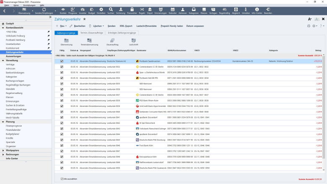Image resolution: width=327 pixels, height=184 pixels.
Task: Mark Zahlungsverkehr as favorite with star
Action: pyautogui.click(x=84, y=19)
